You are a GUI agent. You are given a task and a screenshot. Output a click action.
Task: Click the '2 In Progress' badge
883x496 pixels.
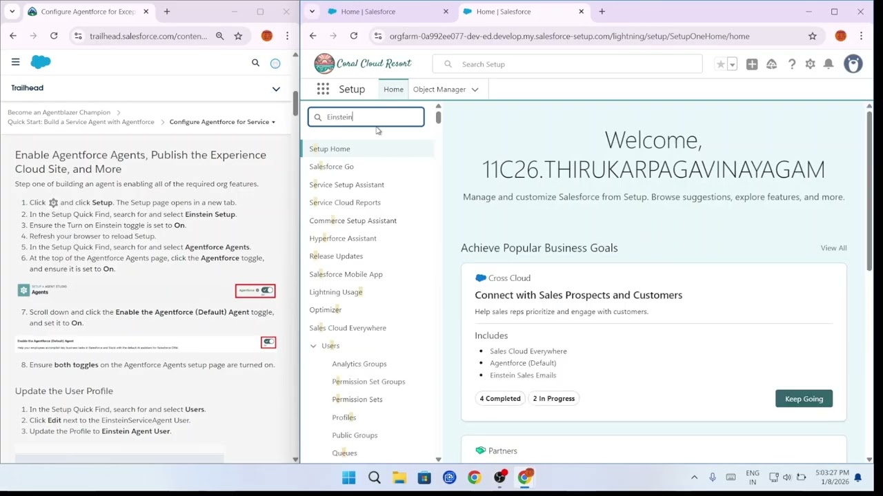(554, 398)
